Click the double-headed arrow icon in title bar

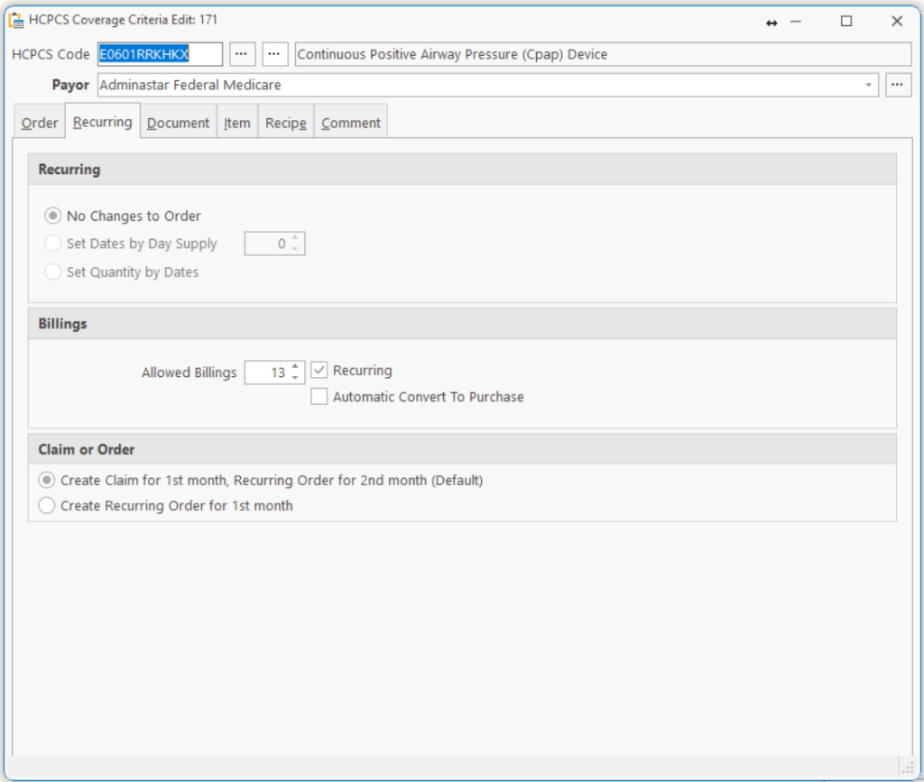[772, 23]
